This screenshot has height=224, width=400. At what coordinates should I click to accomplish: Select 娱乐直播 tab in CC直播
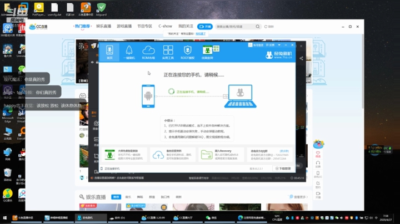[103, 26]
